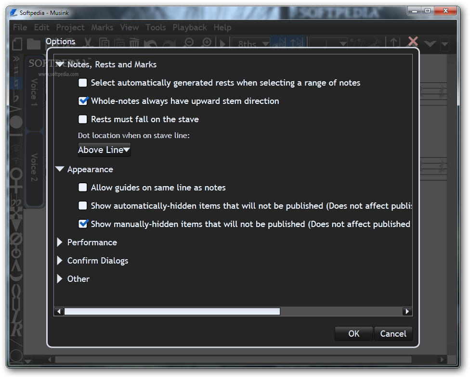Click the Copy icon in the toolbar
470x378 pixels.
pos(104,43)
